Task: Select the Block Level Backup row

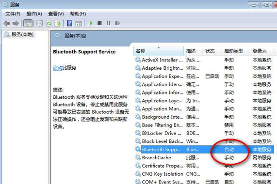Action: [204, 141]
